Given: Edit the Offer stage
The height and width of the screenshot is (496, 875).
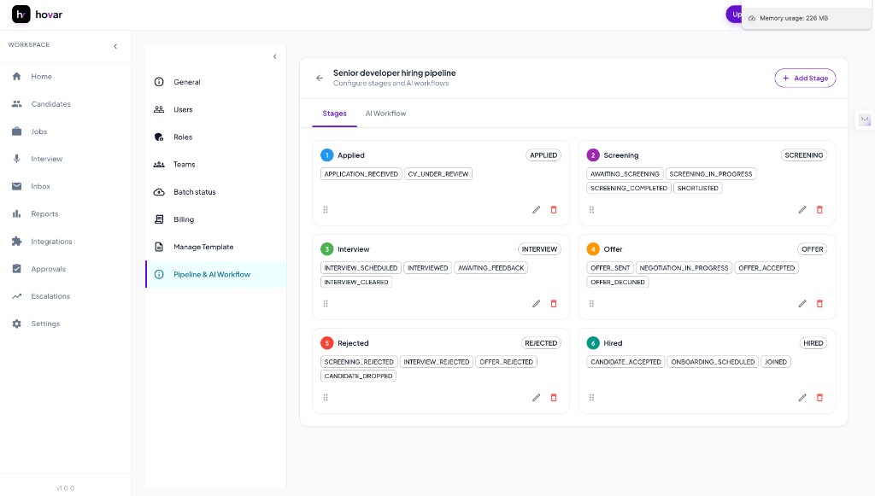Looking at the screenshot, I should click(802, 304).
